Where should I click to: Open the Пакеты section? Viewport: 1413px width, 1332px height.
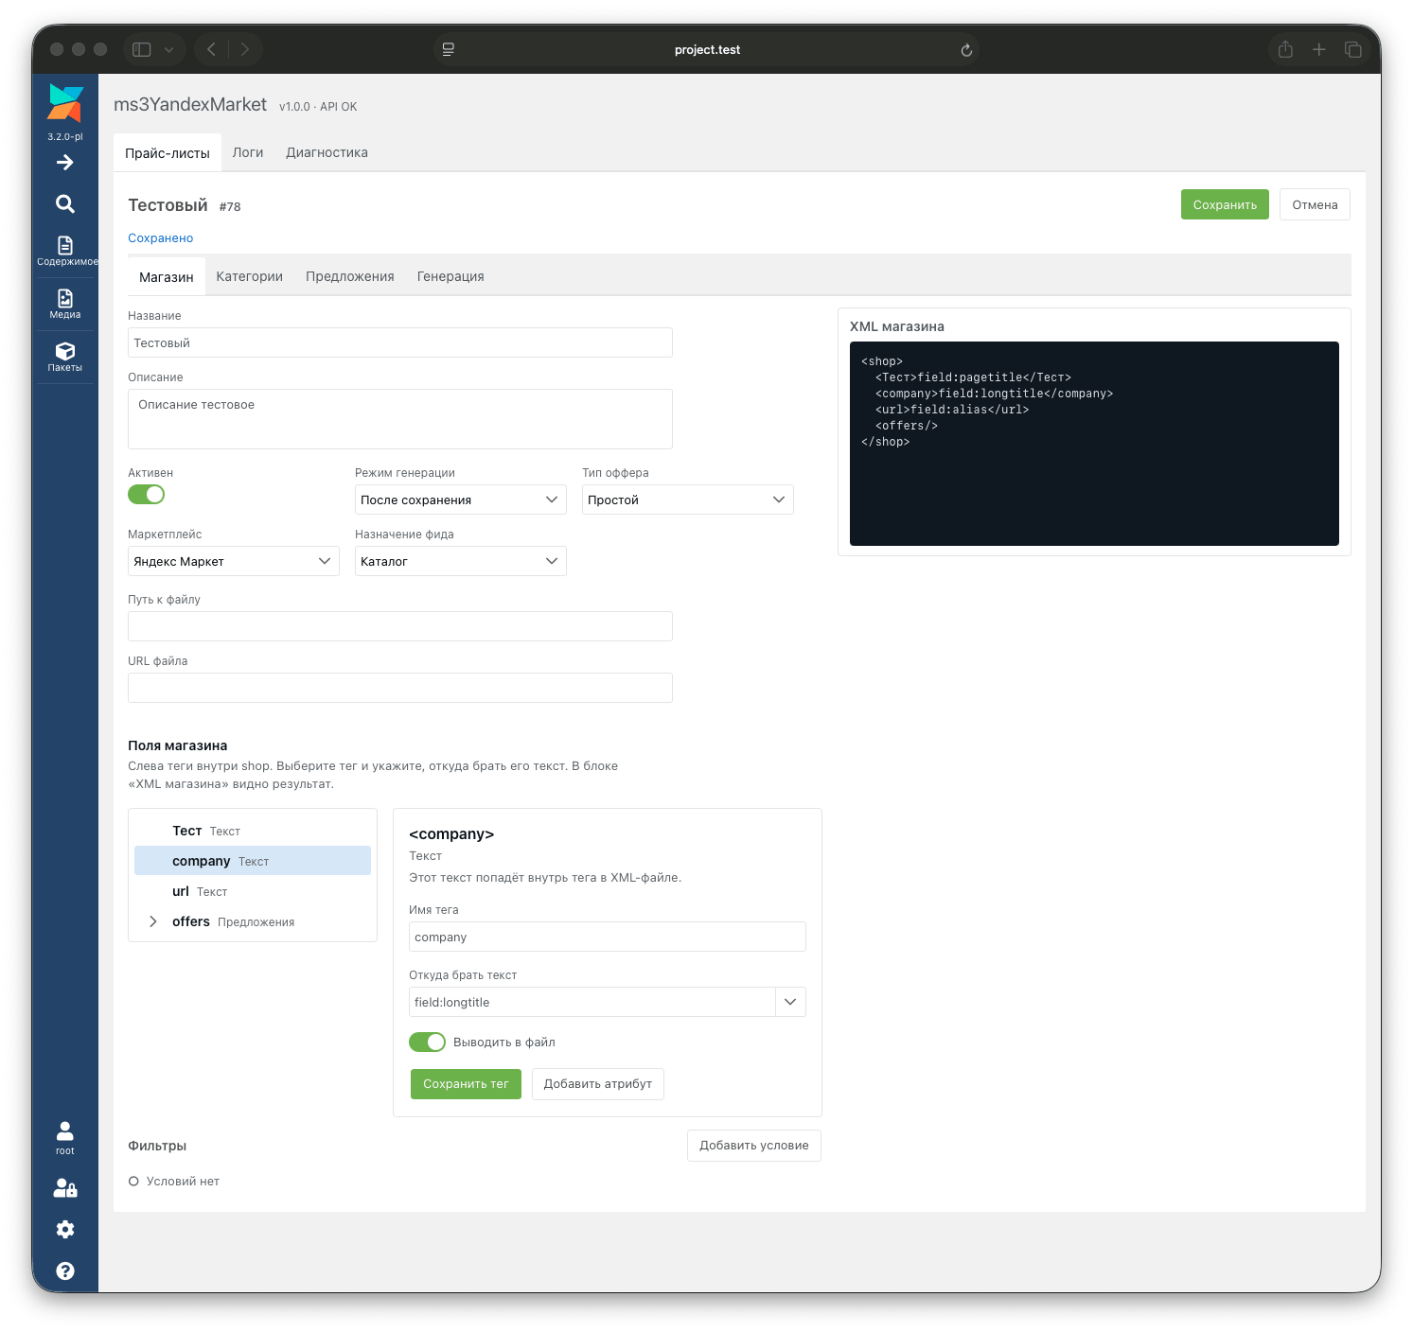(x=65, y=358)
